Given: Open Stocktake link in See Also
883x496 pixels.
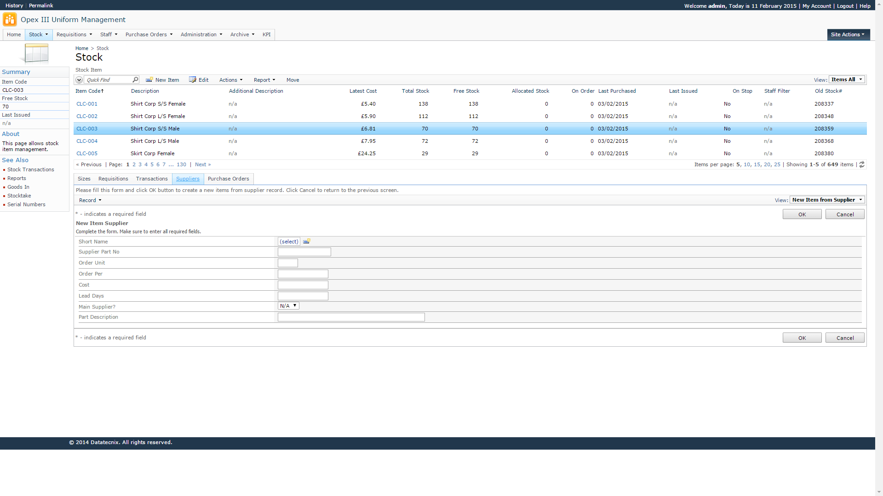Looking at the screenshot, I should (x=19, y=196).
